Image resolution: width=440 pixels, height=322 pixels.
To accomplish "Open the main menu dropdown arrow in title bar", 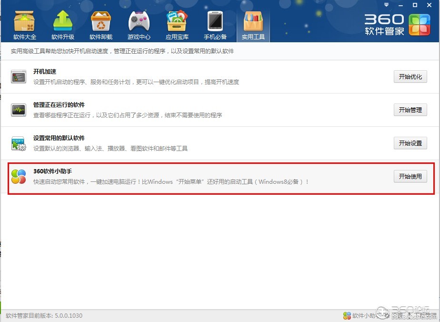I will (x=387, y=5).
